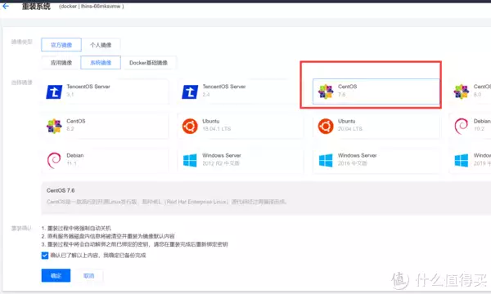This screenshot has height=294, width=491.
Task: Pick Debian 11.1 image icon
Action: tap(54, 160)
